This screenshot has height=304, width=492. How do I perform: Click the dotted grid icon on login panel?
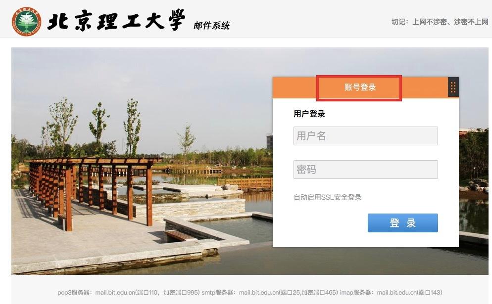[x=453, y=87]
